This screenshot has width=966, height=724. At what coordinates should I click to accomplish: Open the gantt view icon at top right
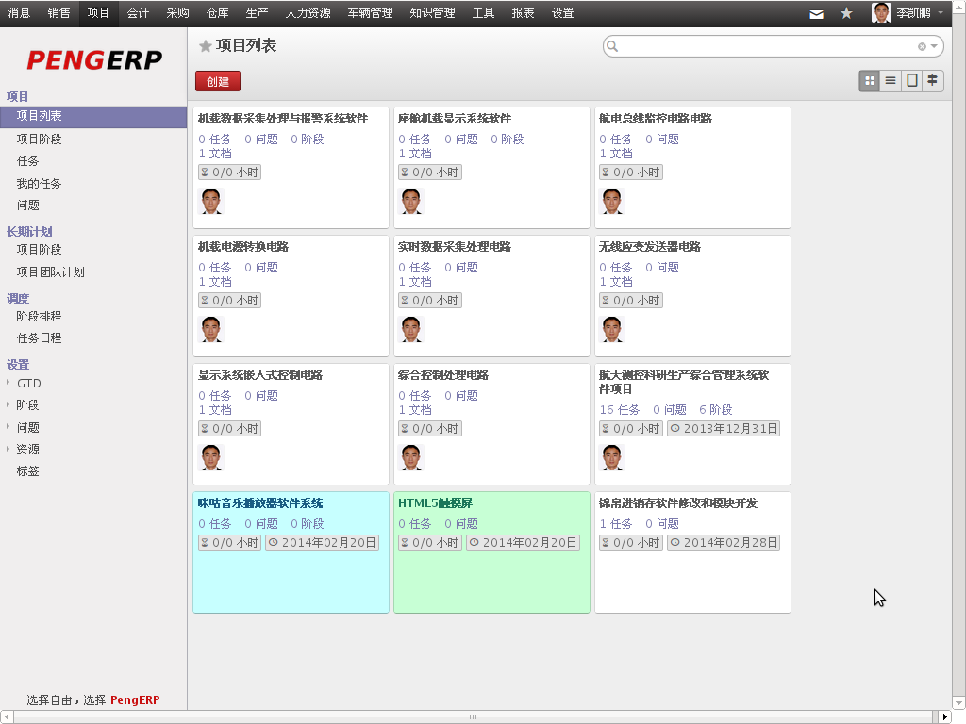tap(932, 81)
